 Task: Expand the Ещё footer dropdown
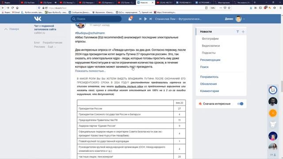pyautogui.click(x=52, y=47)
